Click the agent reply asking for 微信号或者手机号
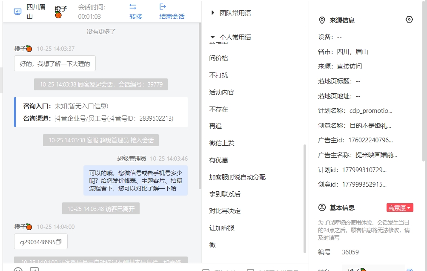This screenshot has width=427, height=271. pyautogui.click(x=136, y=181)
